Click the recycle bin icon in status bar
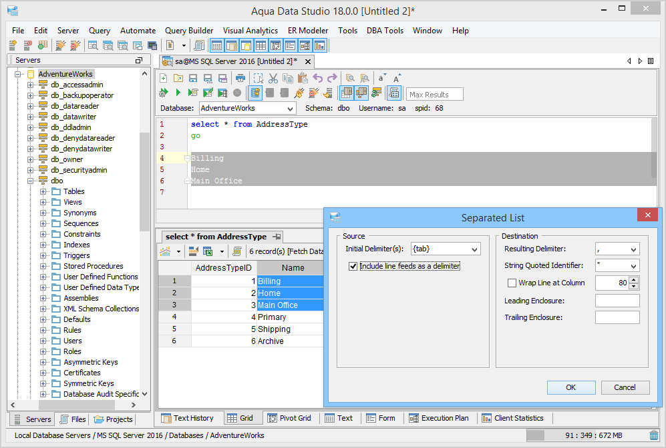666x448 pixels. tap(654, 435)
